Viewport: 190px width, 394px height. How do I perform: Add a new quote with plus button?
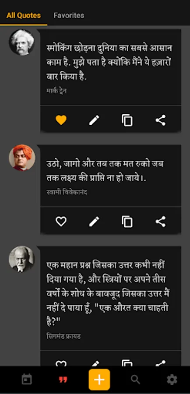coord(99,380)
